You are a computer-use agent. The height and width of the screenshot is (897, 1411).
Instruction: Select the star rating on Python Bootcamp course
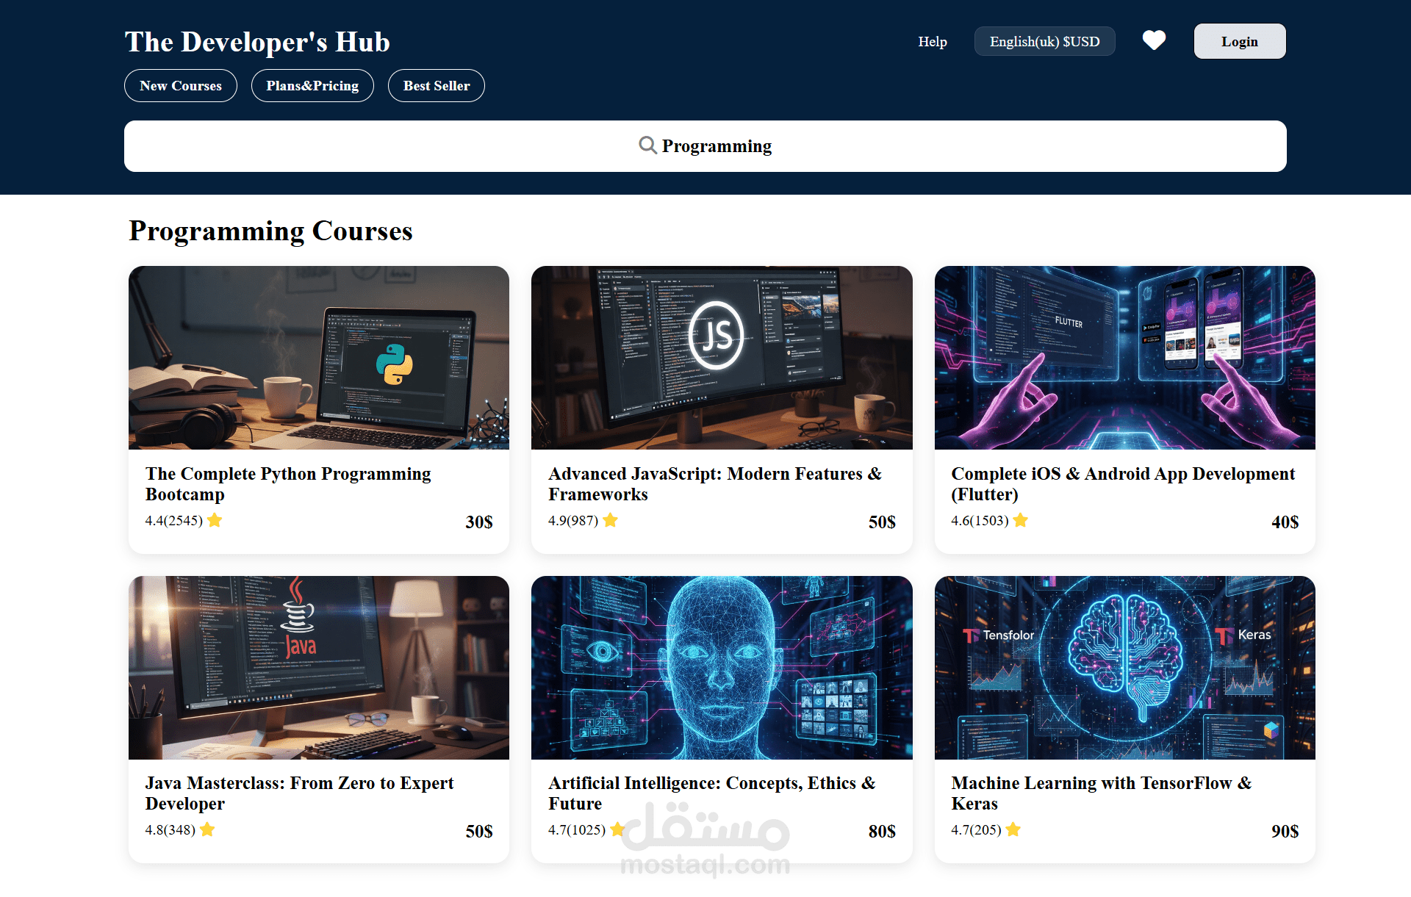[x=215, y=520]
